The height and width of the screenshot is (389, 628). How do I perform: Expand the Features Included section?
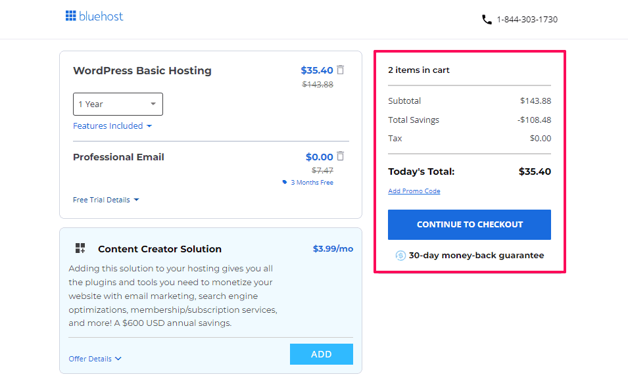click(x=112, y=126)
